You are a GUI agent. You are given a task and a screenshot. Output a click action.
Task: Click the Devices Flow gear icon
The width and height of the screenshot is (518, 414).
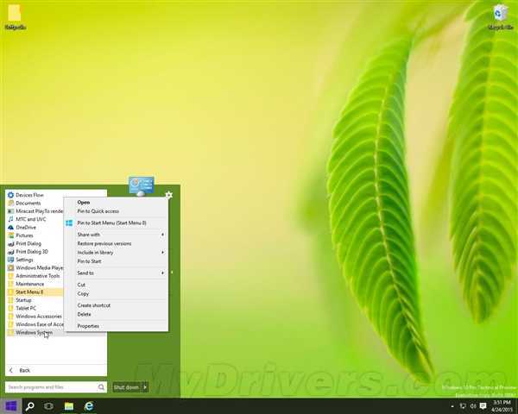tap(10, 195)
